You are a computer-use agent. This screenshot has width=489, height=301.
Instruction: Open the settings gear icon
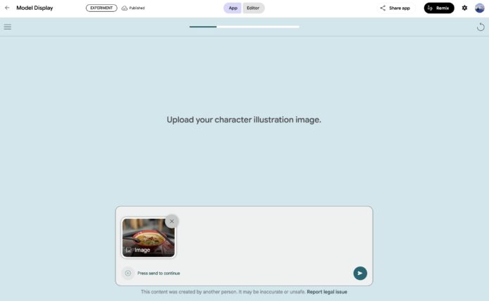click(464, 8)
